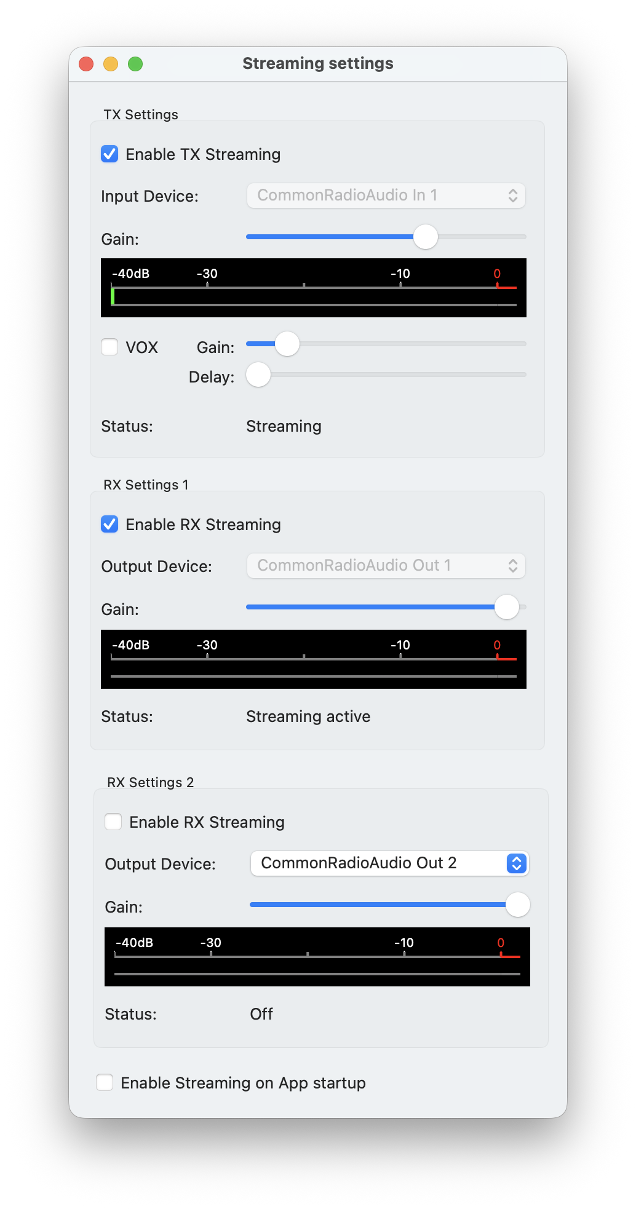Click the blue arrows on Out 2 selector
The image size is (636, 1209).
tap(517, 863)
